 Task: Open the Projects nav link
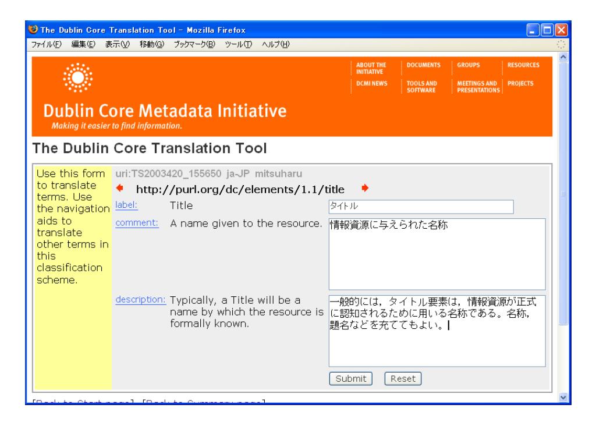click(x=520, y=83)
